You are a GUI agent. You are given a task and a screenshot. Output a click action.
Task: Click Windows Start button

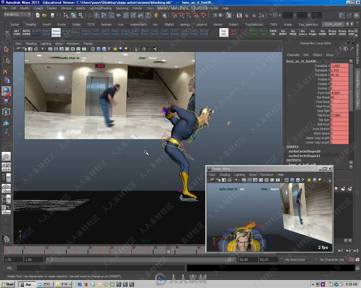click(7, 284)
